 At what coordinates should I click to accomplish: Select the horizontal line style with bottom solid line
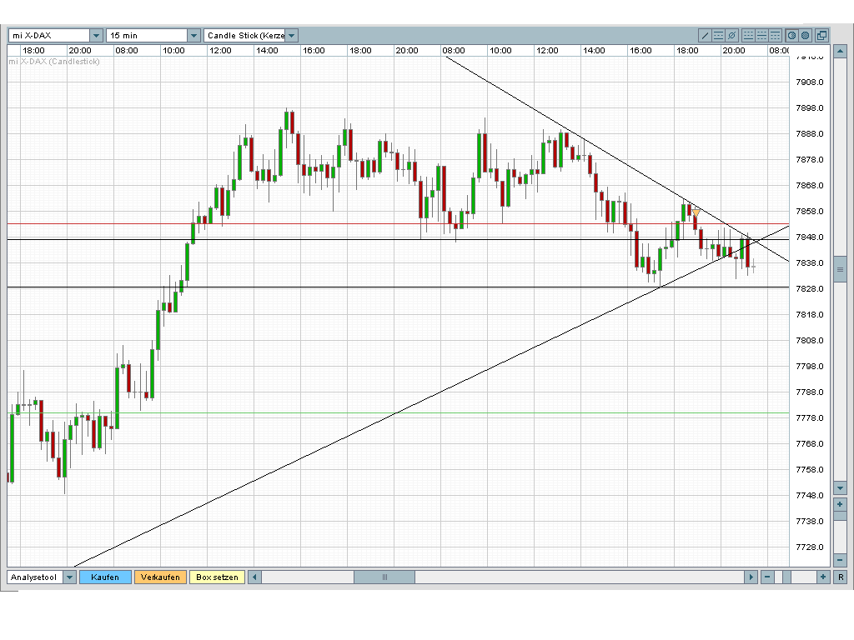tap(748, 35)
